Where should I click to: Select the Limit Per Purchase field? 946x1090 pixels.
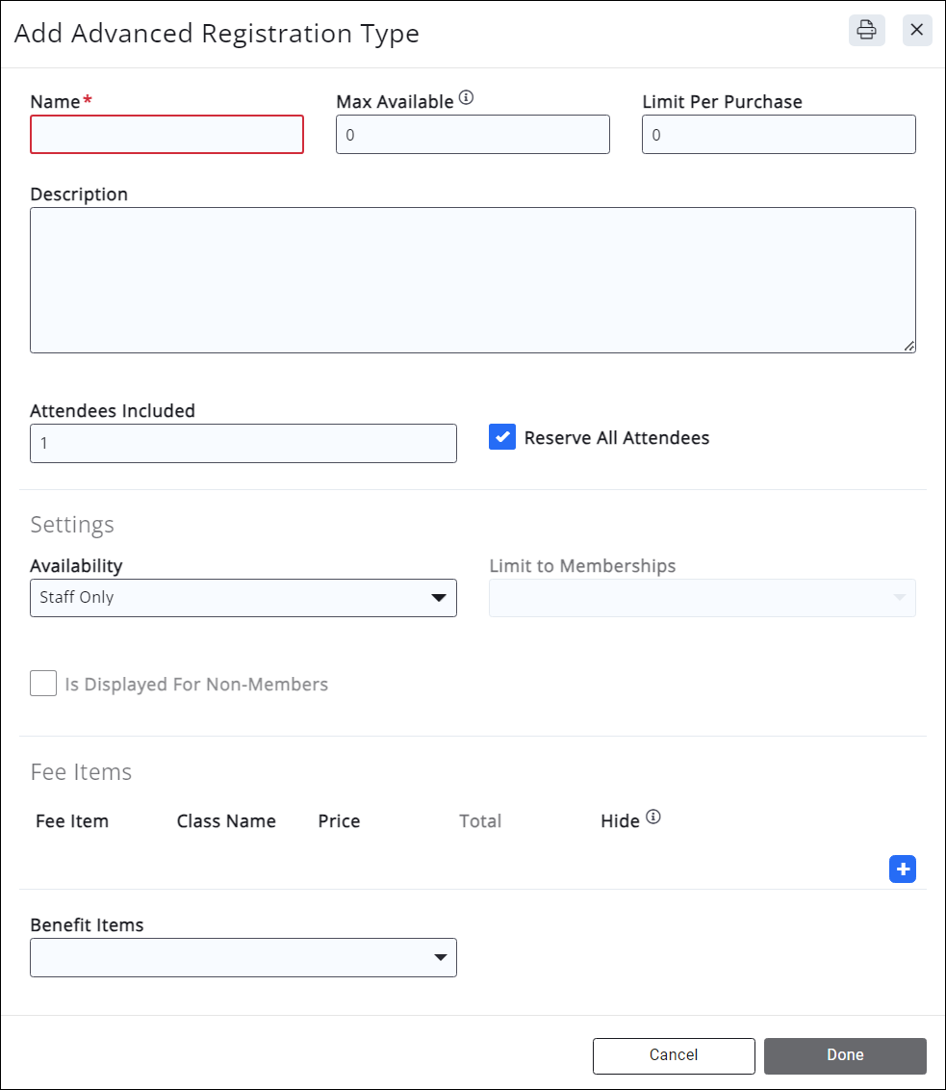click(x=778, y=135)
